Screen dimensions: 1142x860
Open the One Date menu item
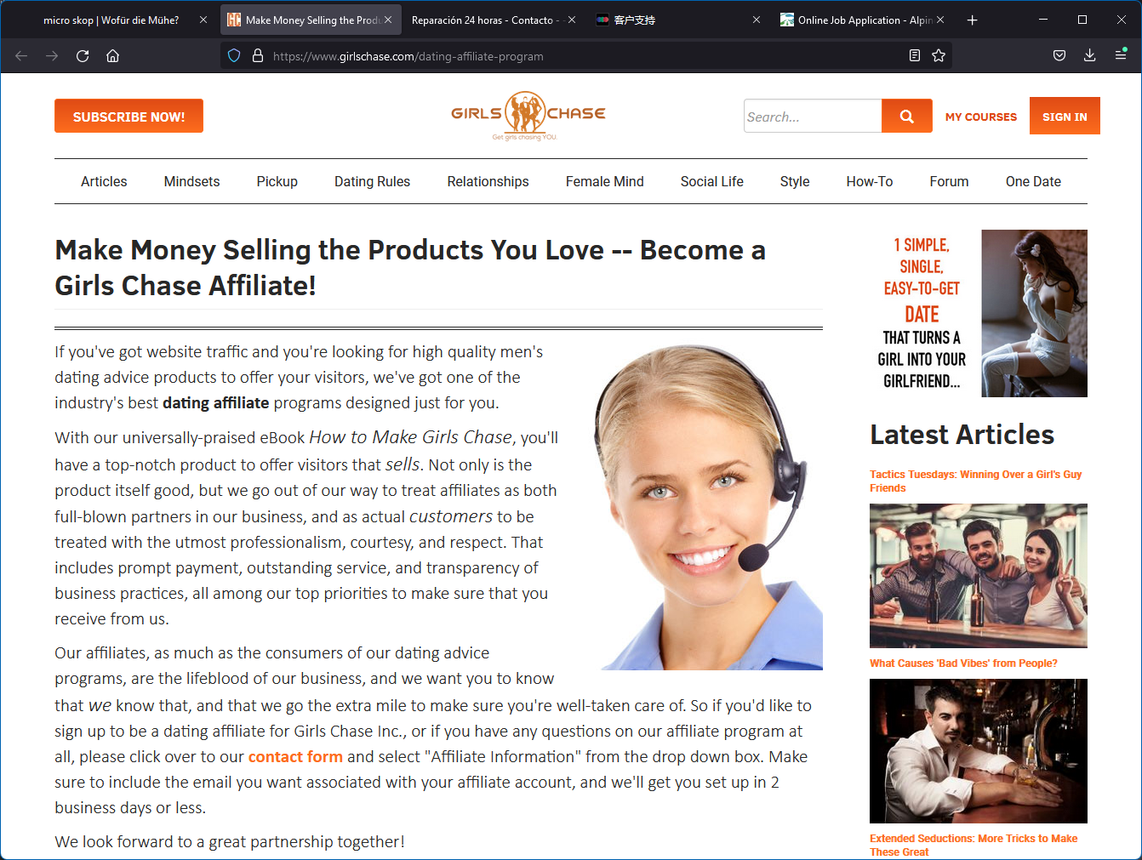[x=1033, y=181]
